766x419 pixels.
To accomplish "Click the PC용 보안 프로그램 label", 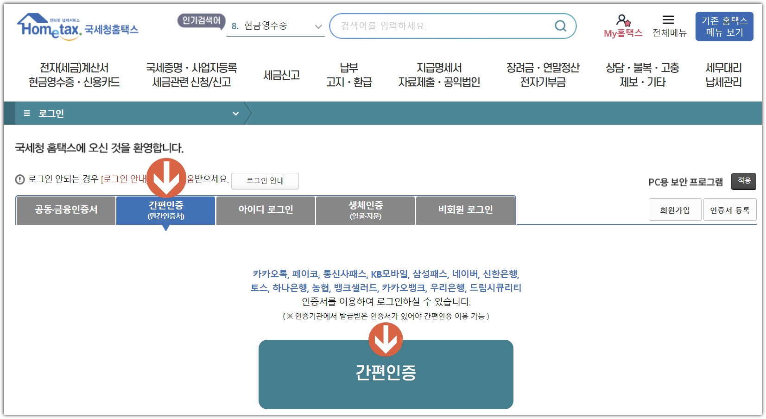I will tap(685, 182).
